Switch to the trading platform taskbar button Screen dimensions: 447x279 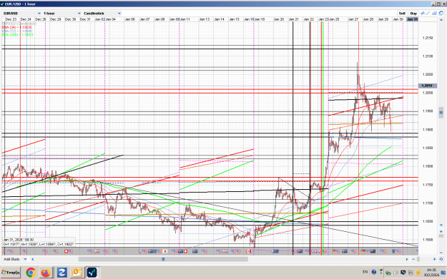click(x=92, y=273)
